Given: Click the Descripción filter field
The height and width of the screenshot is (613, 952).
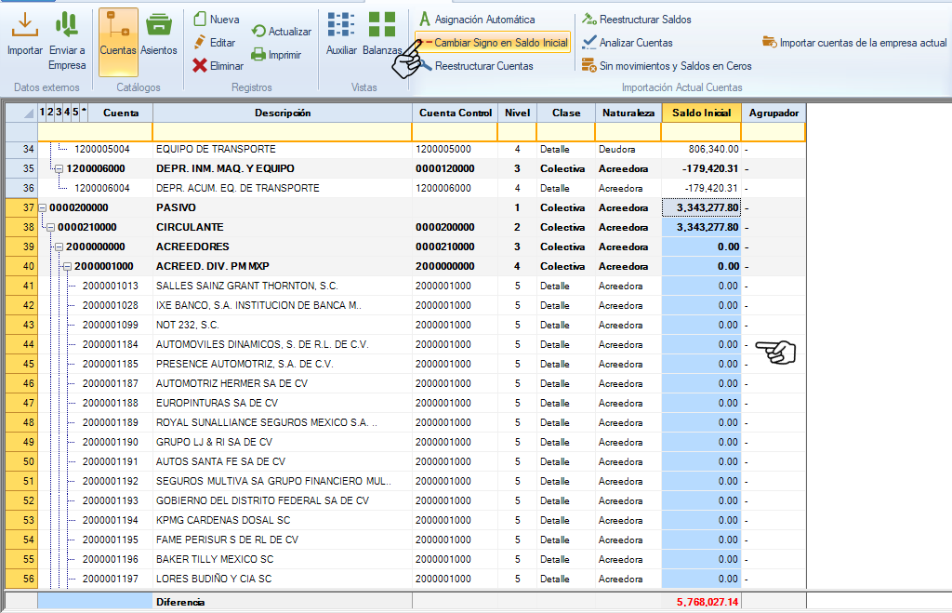Looking at the screenshot, I should tap(282, 132).
